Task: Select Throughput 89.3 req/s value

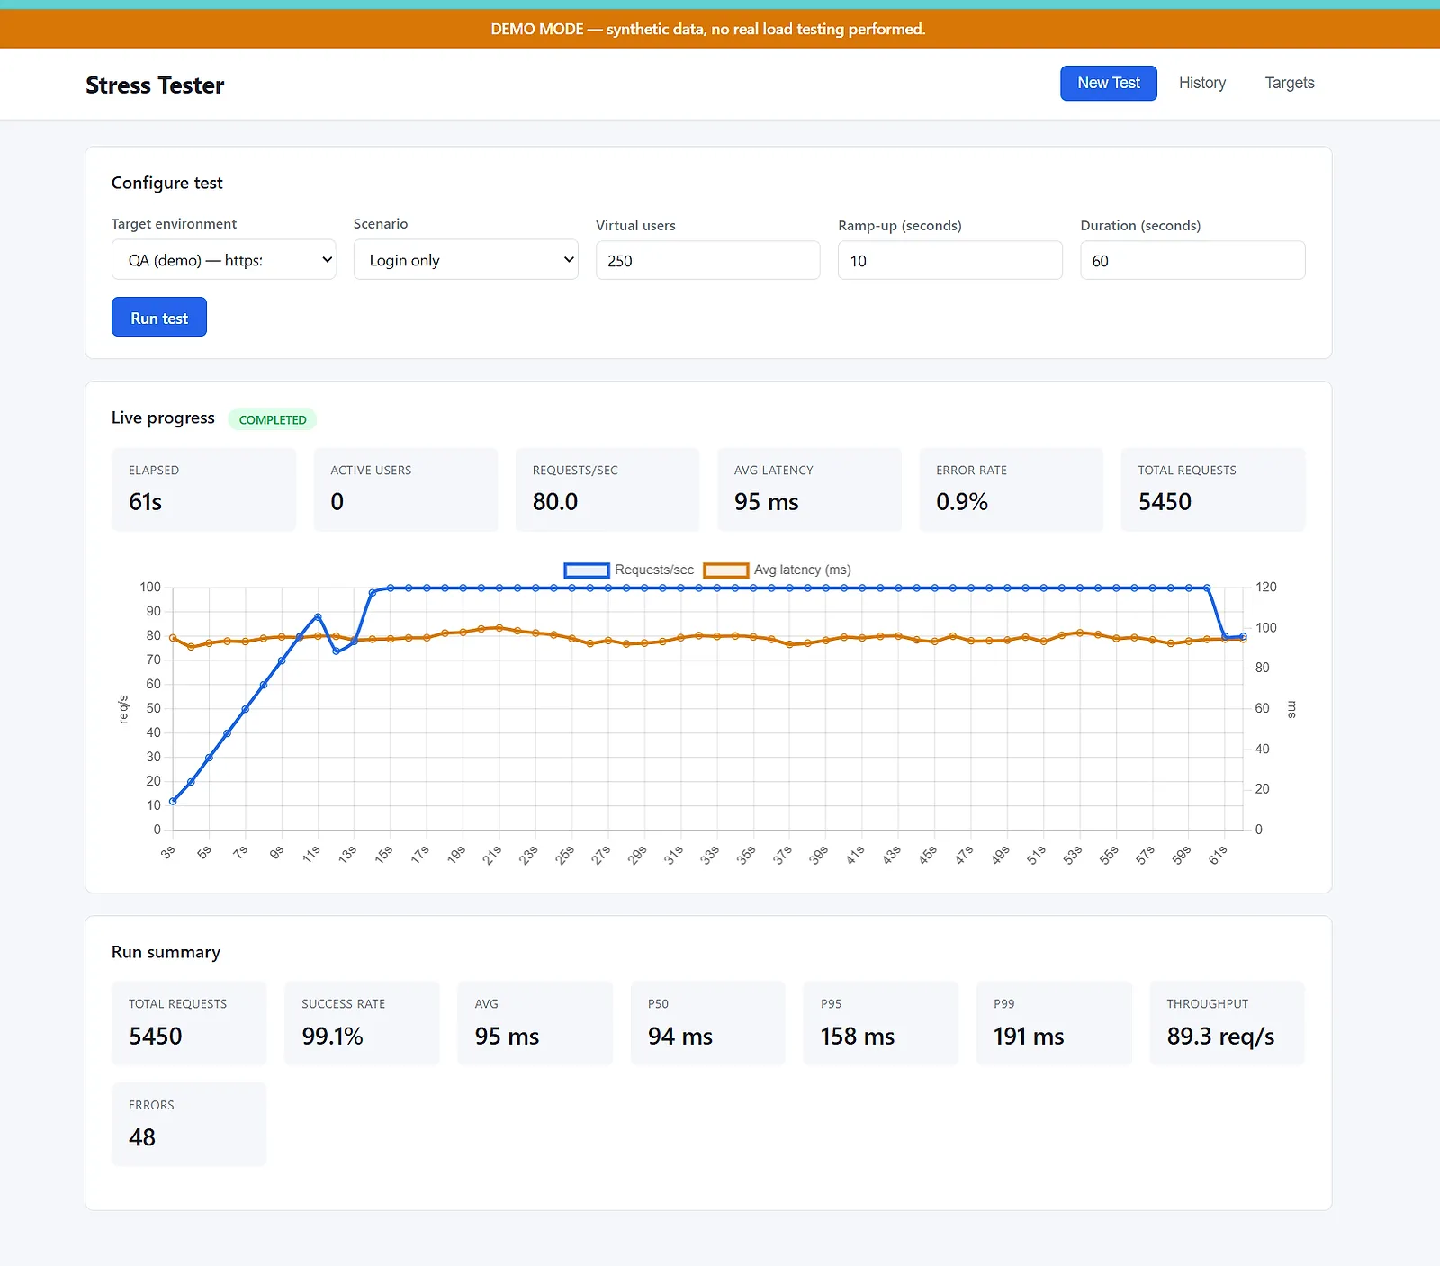Action: click(x=1220, y=1037)
